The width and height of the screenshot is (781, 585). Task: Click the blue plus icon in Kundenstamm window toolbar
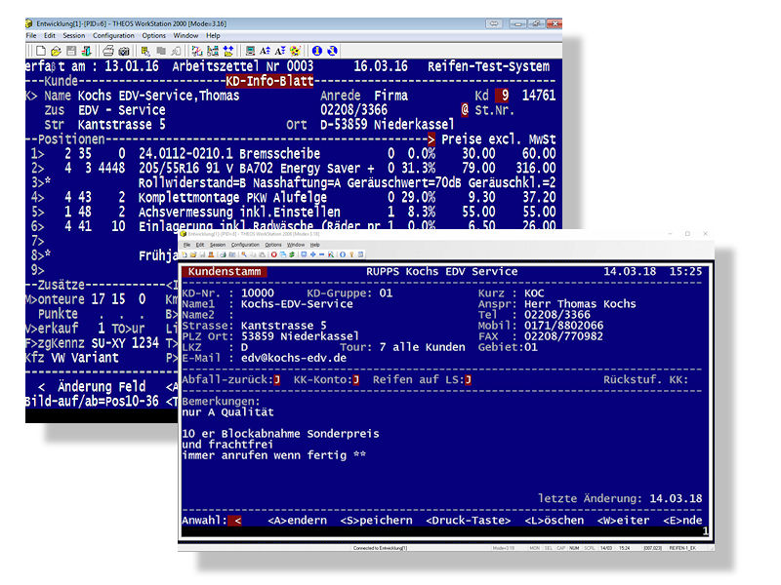point(312,254)
